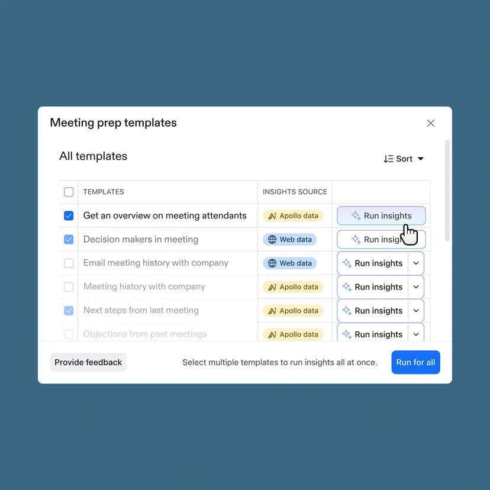
Task: Open the Sort dropdown
Action: coord(404,159)
